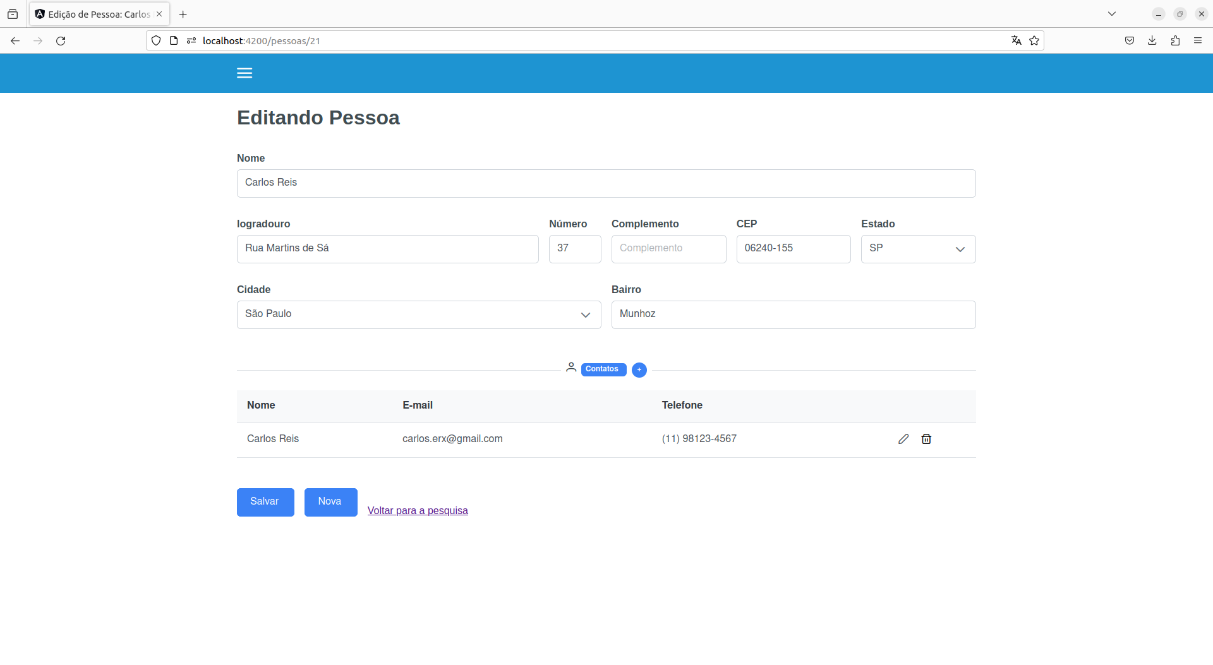Focus the Nome input field
Viewport: 1213px width, 665px height.
(606, 183)
